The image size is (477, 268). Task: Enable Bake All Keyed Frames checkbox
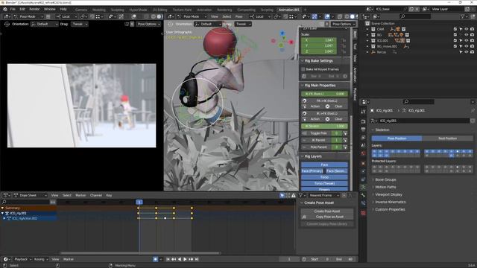pyautogui.click(x=303, y=69)
